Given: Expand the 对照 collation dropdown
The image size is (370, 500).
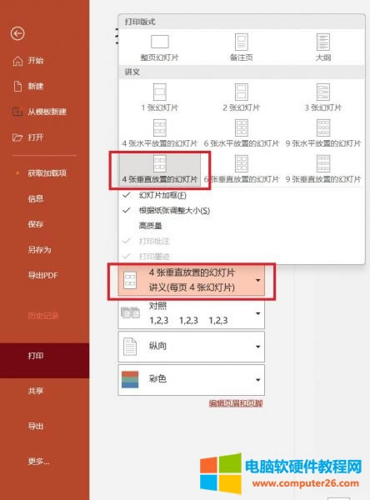Looking at the screenshot, I should [192, 313].
